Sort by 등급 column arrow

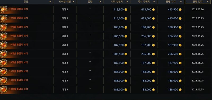tap(50, 2)
